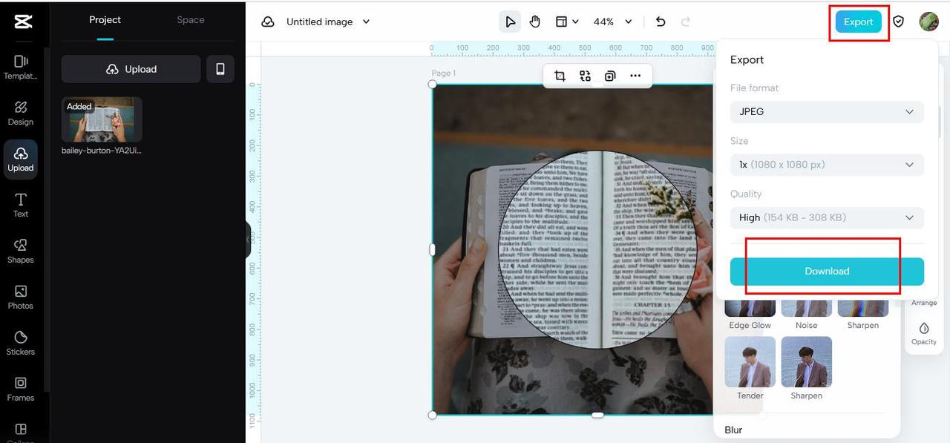Open more options in floating toolbar
The width and height of the screenshot is (950, 443).
click(x=635, y=76)
